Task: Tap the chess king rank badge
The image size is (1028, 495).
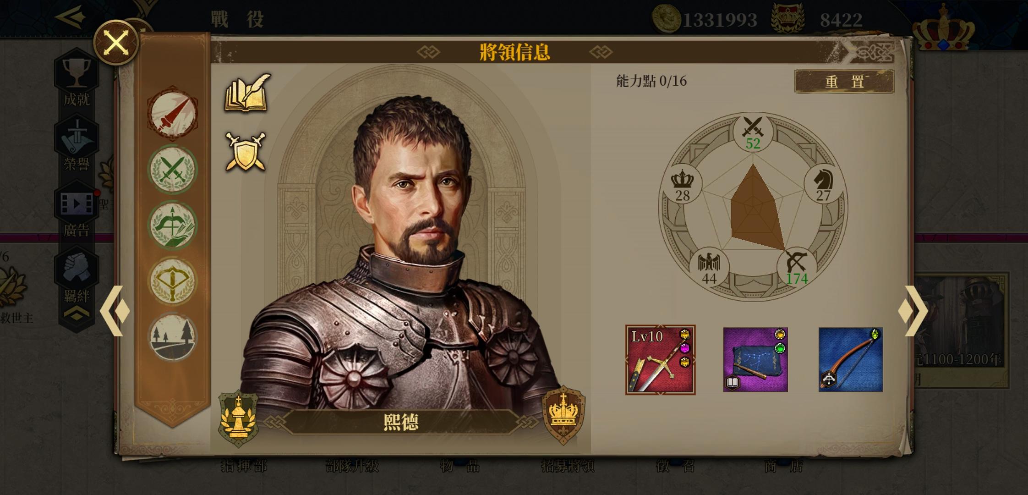Action: coord(238,418)
